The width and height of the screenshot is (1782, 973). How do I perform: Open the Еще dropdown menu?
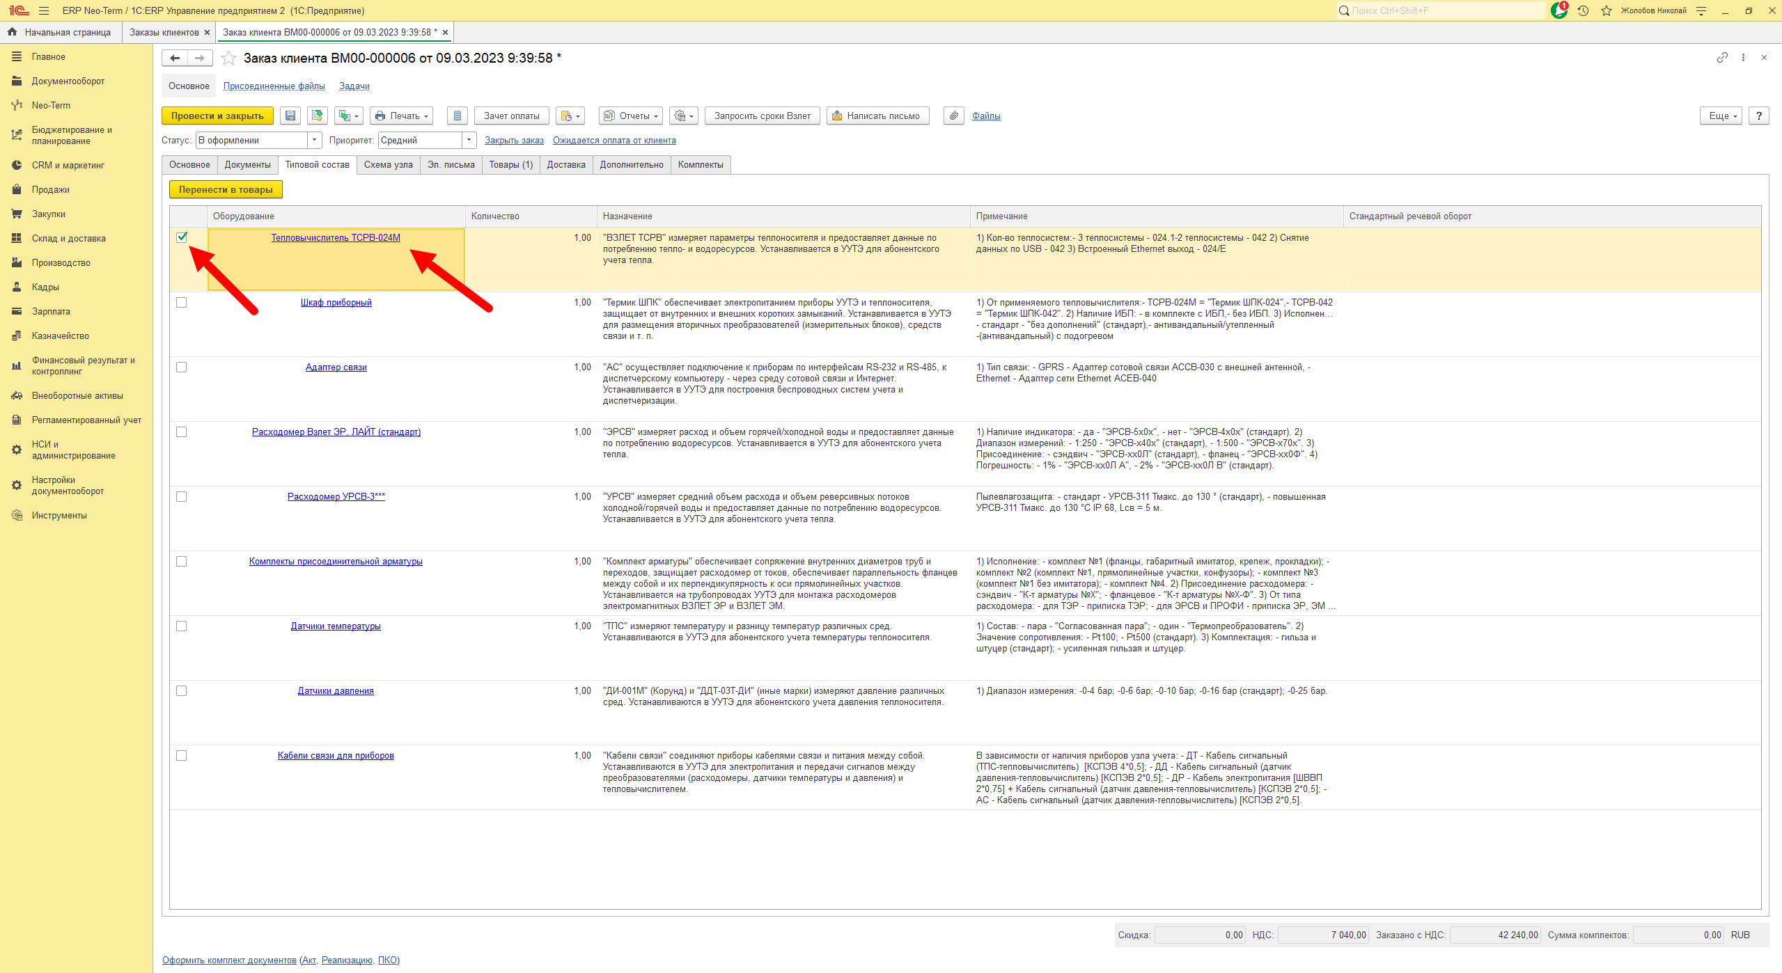[1721, 116]
